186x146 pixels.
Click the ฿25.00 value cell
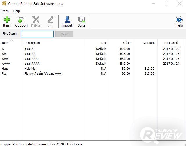[125, 54]
